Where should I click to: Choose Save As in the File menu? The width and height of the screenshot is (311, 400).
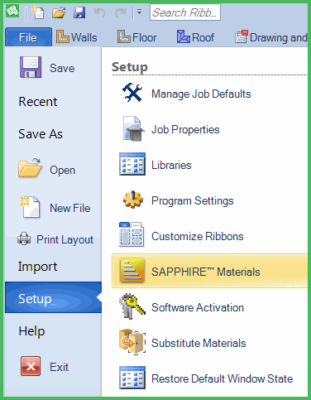point(41,134)
